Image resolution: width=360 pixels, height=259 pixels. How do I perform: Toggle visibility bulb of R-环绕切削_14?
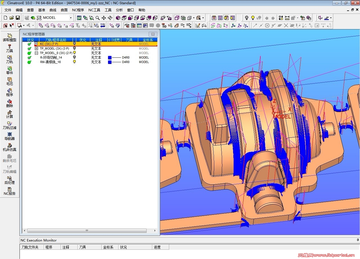pos(75,57)
